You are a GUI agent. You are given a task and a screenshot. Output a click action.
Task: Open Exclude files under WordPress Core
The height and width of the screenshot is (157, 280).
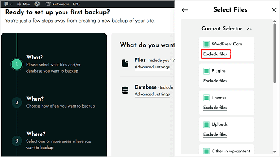pyautogui.click(x=215, y=54)
